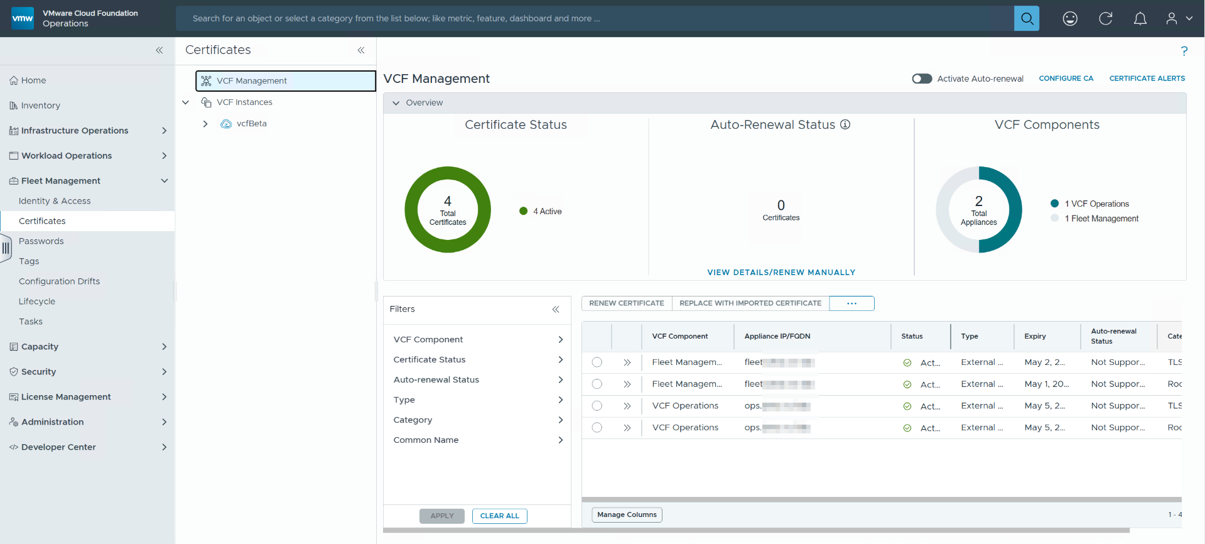
Task: Open the Tags page
Action: (x=29, y=261)
